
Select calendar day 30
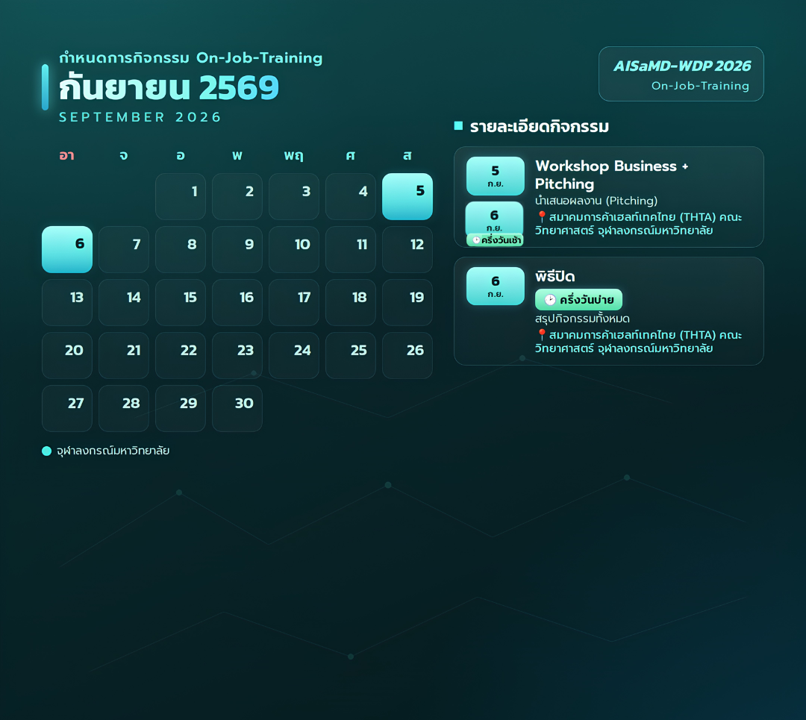(237, 408)
